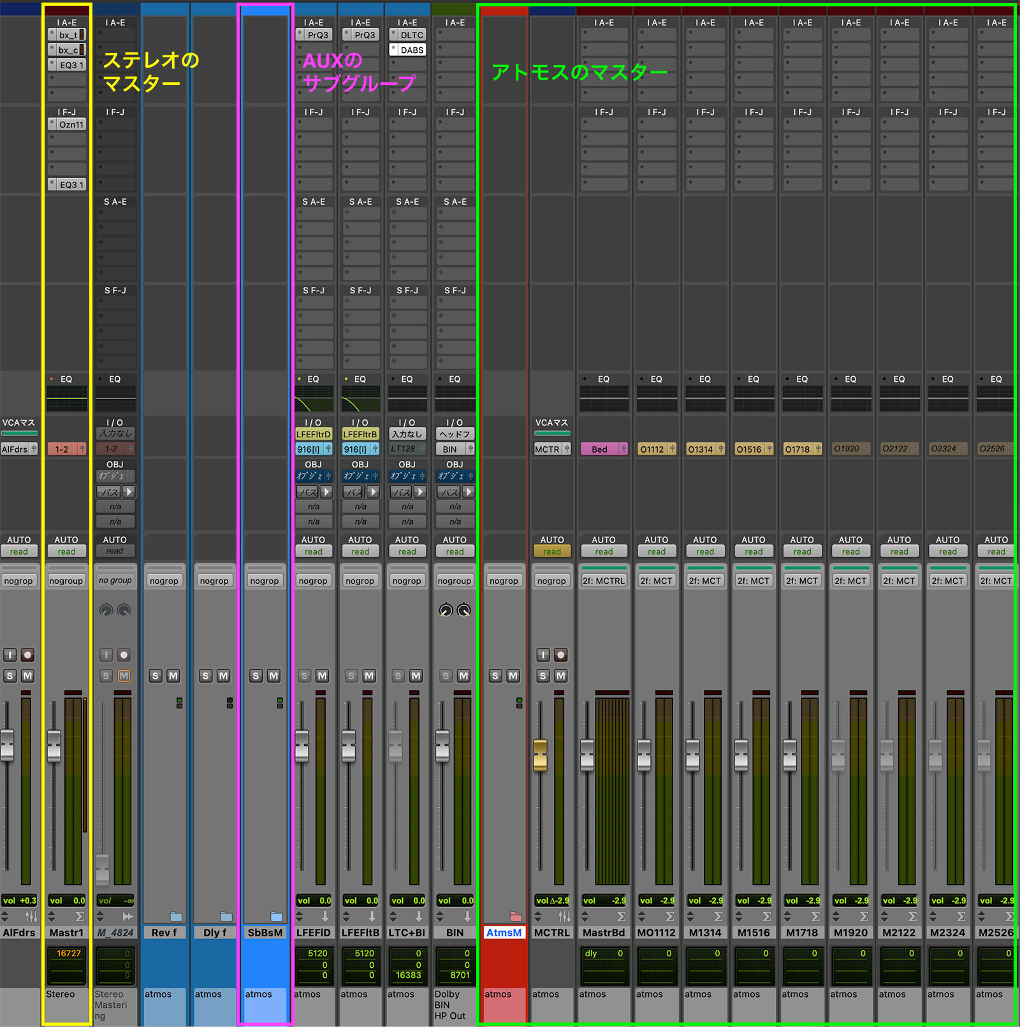Click the sigma master icon on Mastr1

[80, 917]
